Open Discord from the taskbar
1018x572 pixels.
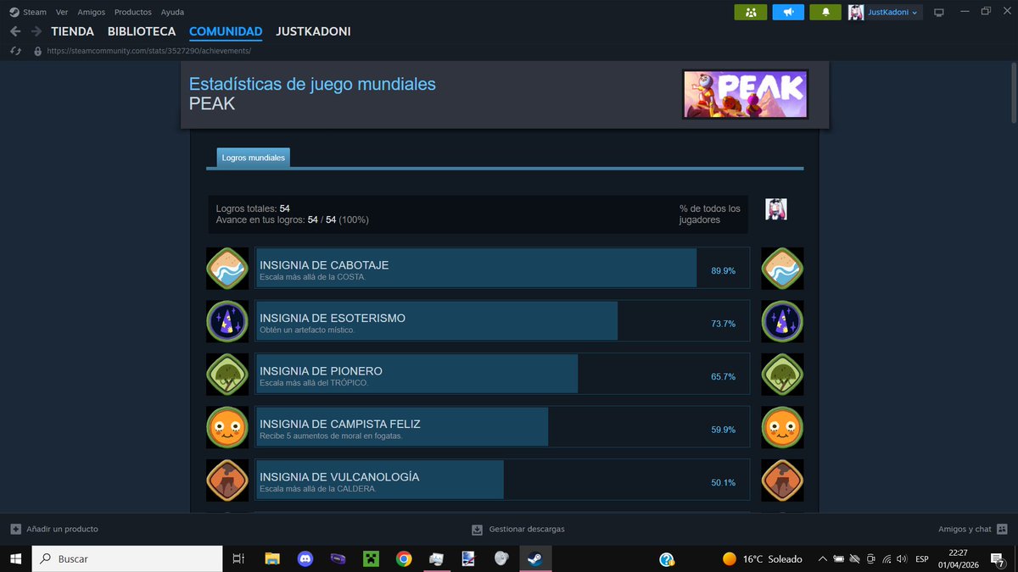(305, 558)
